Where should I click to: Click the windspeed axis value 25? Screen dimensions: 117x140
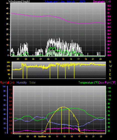tap(7, 29)
